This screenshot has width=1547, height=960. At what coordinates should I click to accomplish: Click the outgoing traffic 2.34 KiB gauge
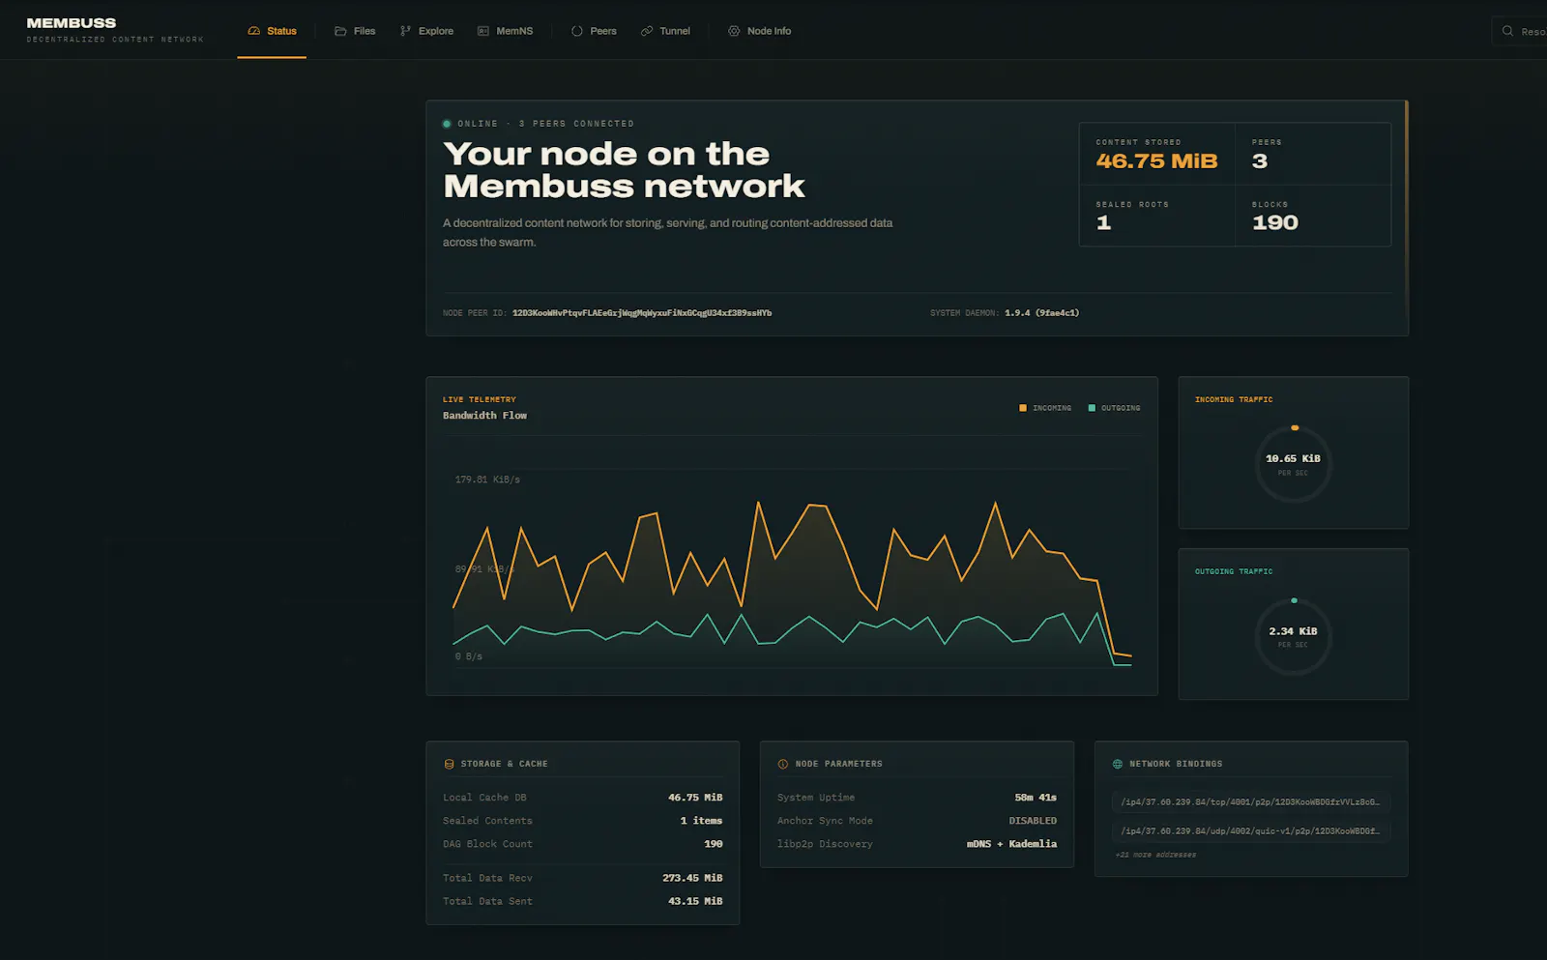1294,636
